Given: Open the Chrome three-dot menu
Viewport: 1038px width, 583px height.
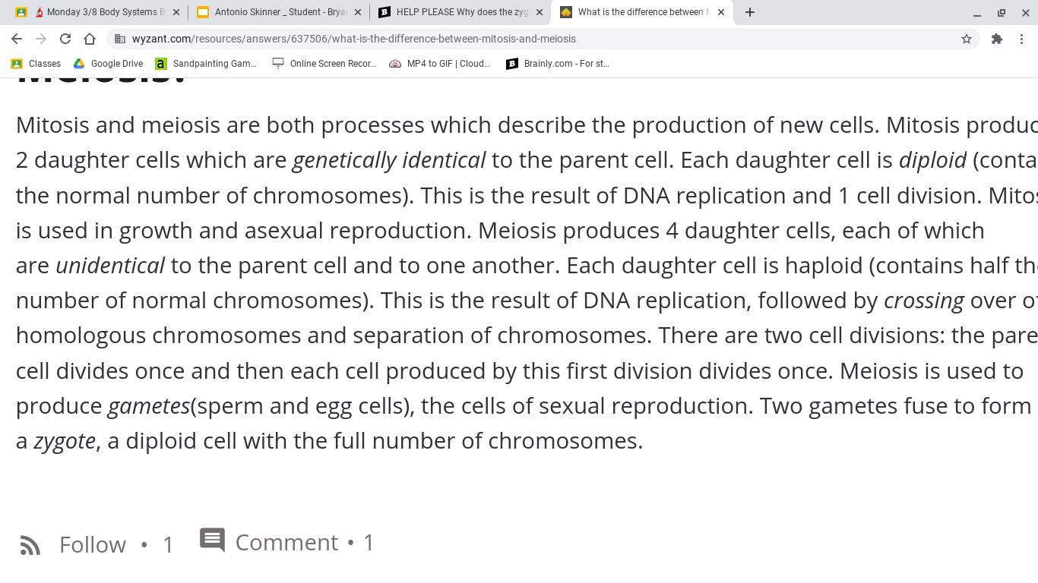Looking at the screenshot, I should coord(1022,39).
